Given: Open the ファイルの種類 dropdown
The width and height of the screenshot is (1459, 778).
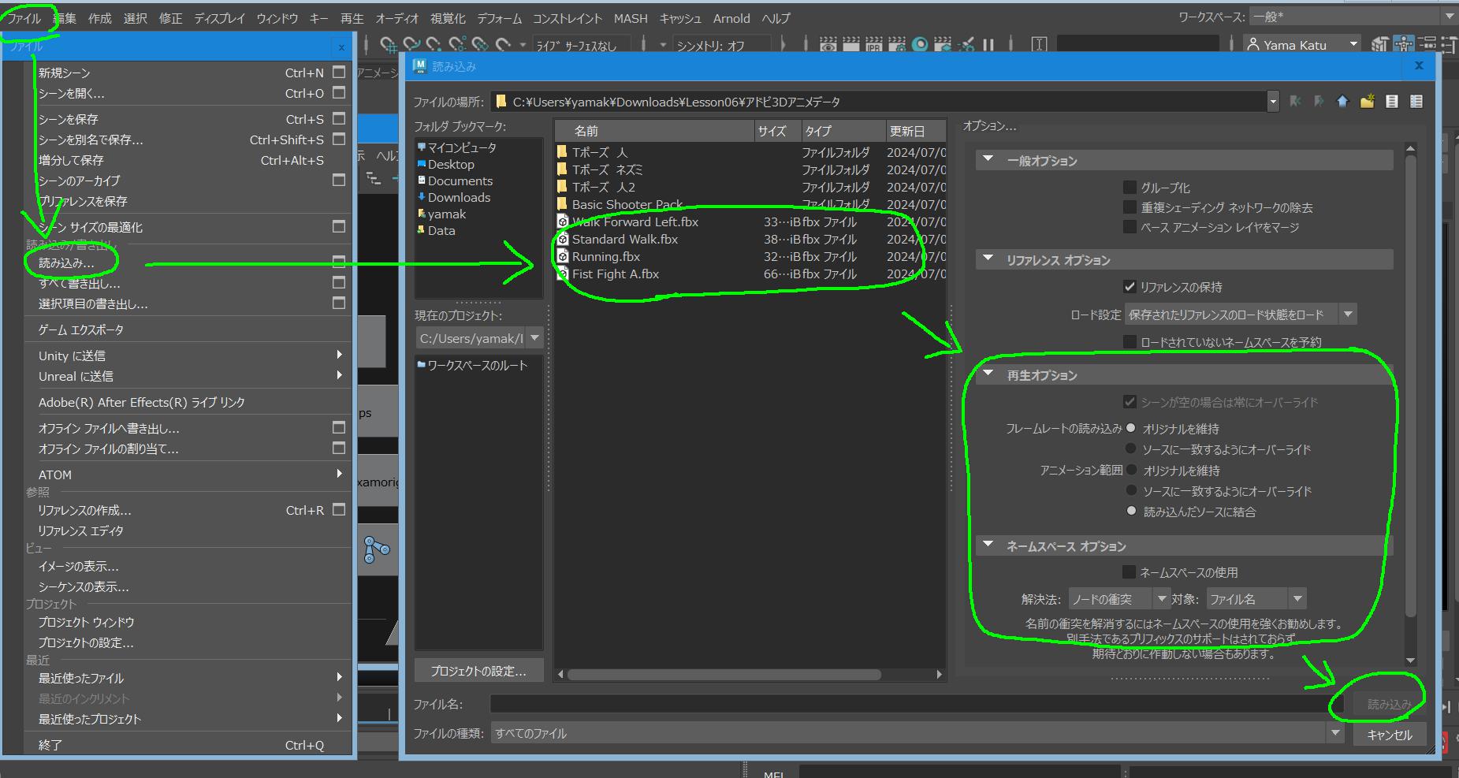Looking at the screenshot, I should pos(917,733).
